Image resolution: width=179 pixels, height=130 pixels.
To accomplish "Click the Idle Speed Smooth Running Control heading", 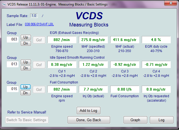I will click(x=77, y=58).
